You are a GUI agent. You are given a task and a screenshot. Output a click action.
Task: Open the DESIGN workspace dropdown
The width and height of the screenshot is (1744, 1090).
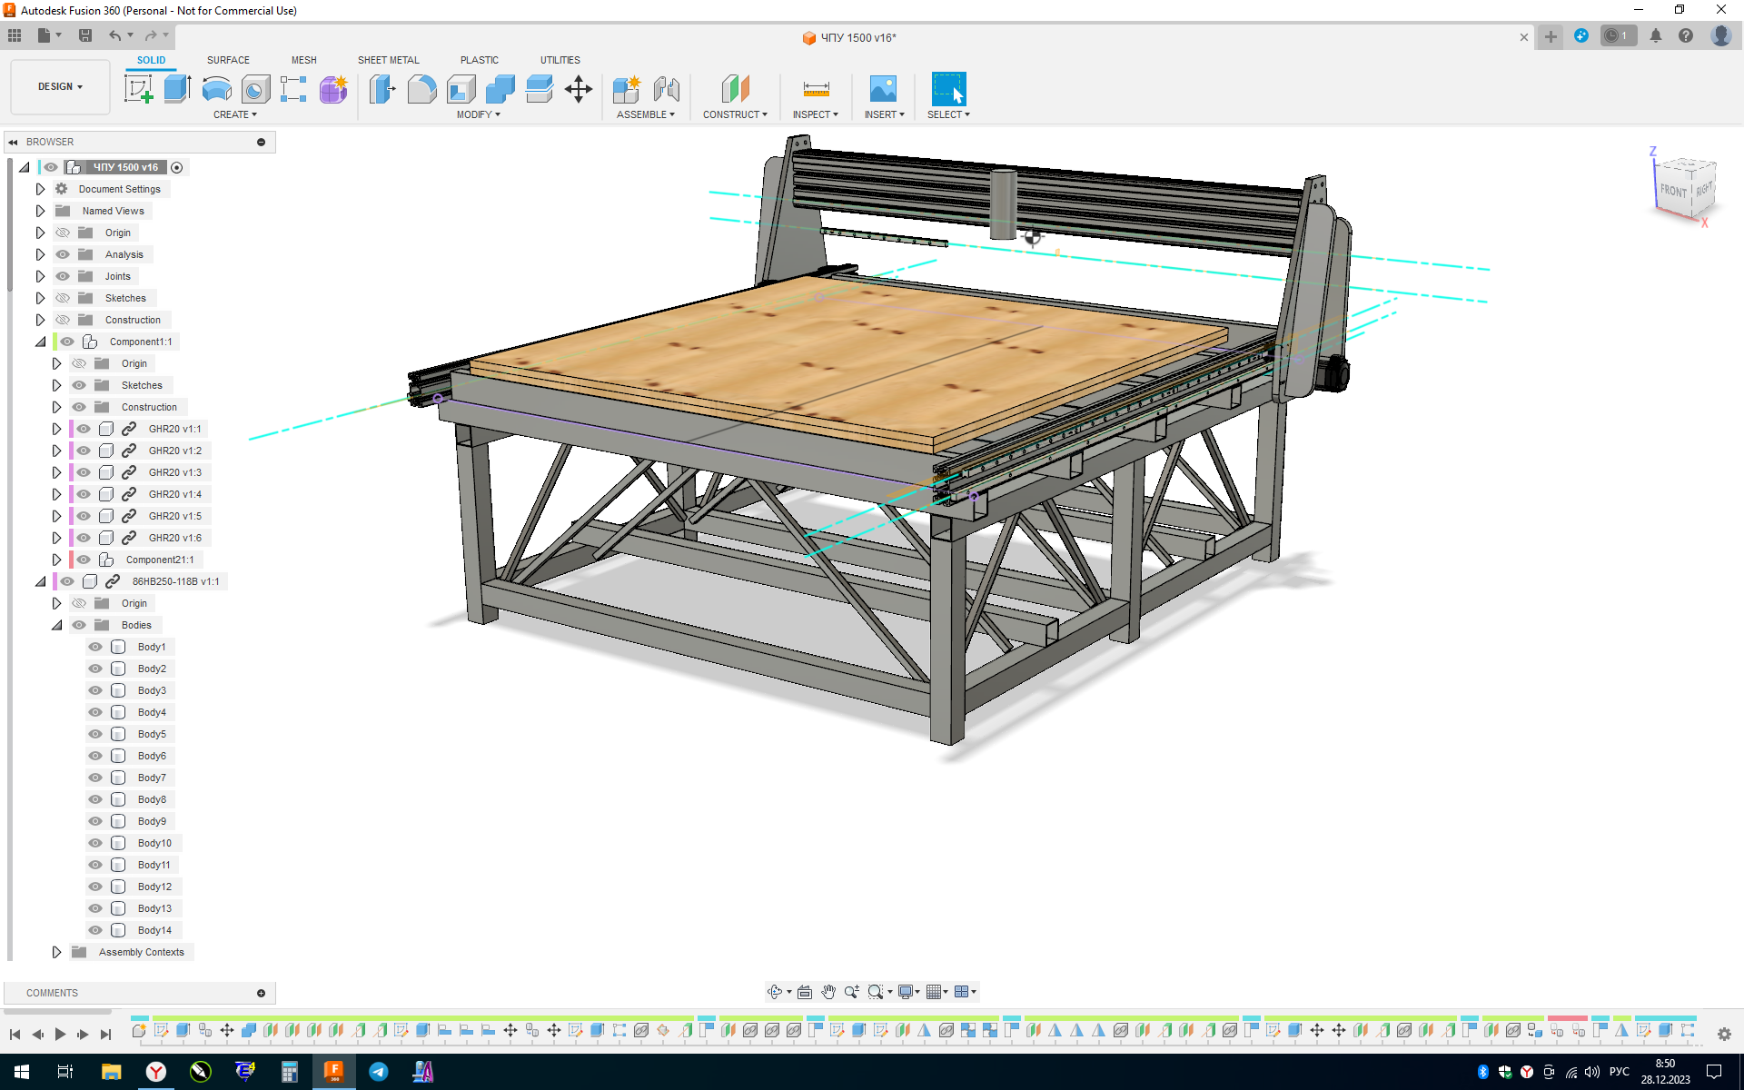coord(60,87)
